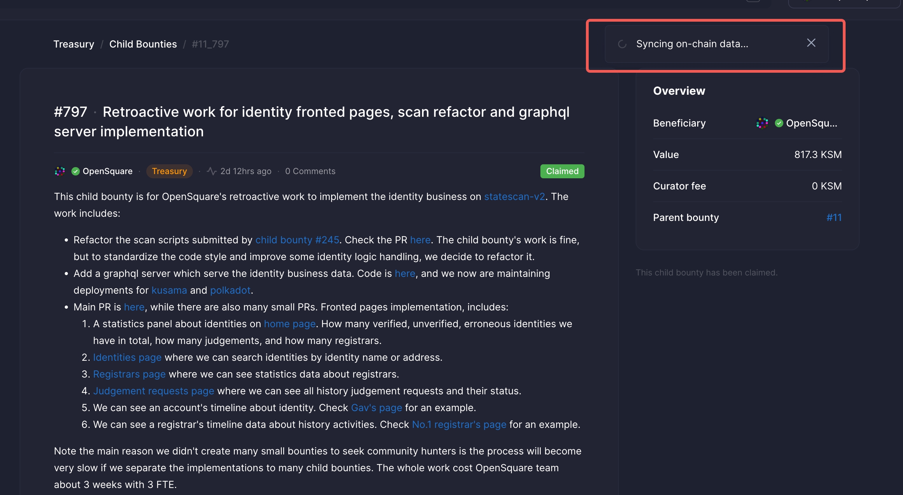
Task: Open the Child Bounties breadcrumb
Action: tap(143, 44)
